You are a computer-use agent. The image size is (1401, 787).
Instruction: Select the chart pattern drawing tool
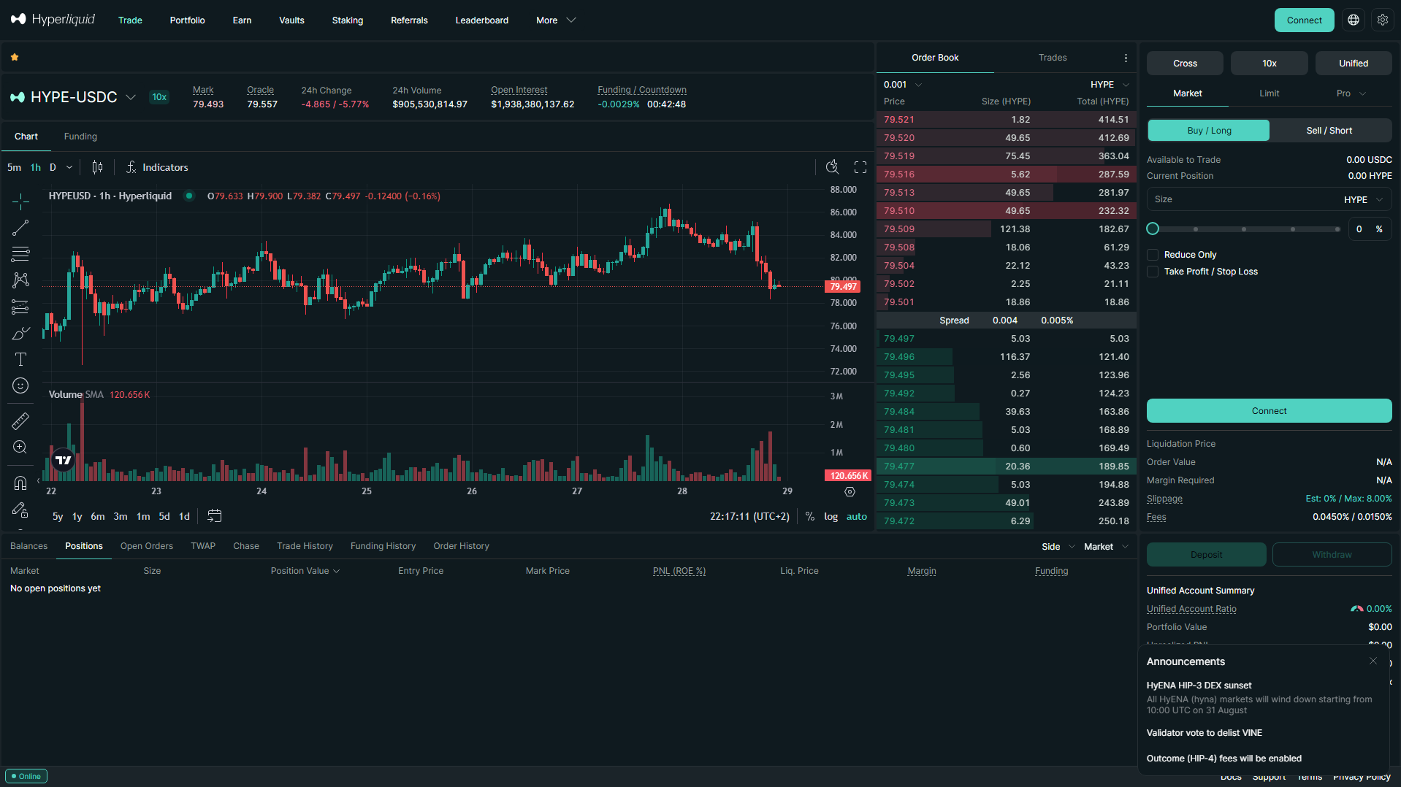(20, 280)
